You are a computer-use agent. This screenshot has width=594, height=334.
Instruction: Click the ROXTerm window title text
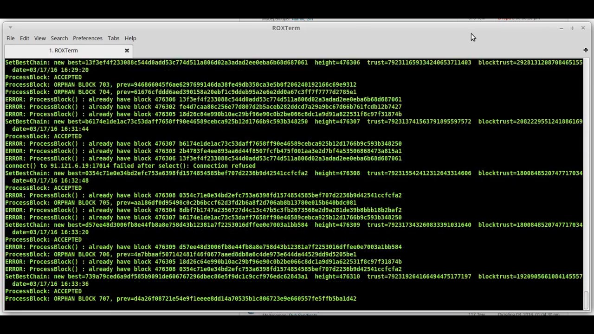click(286, 28)
